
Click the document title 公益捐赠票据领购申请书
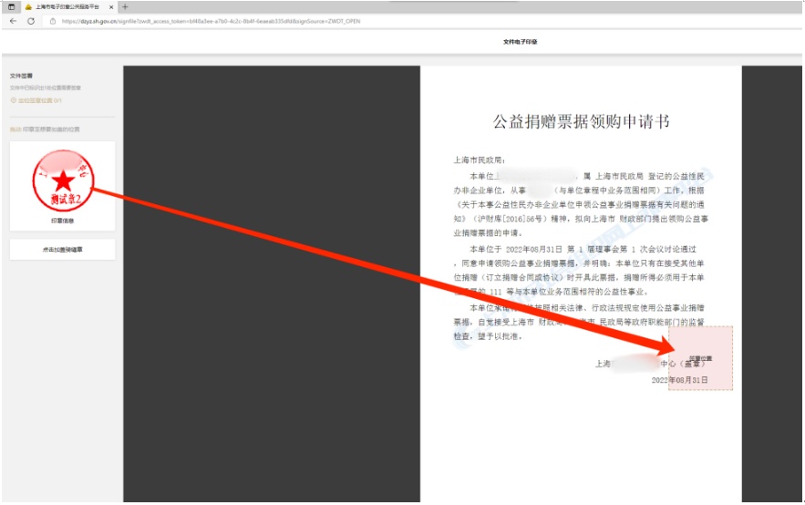point(581,121)
